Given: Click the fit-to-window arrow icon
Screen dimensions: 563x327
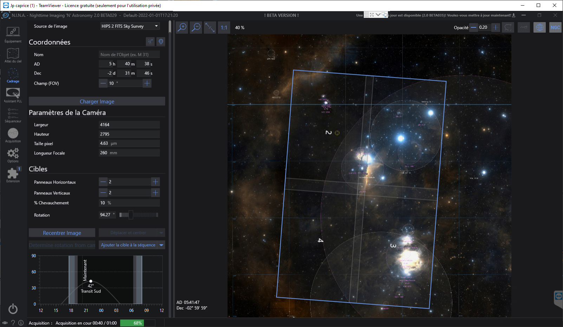Looking at the screenshot, I should pyautogui.click(x=210, y=27).
